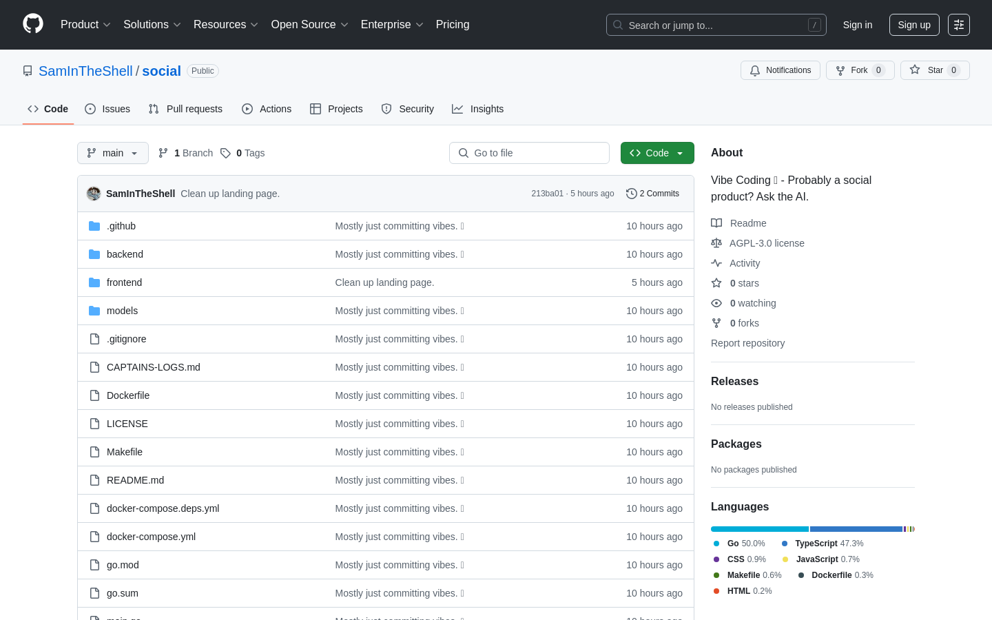Click the LICENSE file icon
Screen dimensions: 992x620
94,424
